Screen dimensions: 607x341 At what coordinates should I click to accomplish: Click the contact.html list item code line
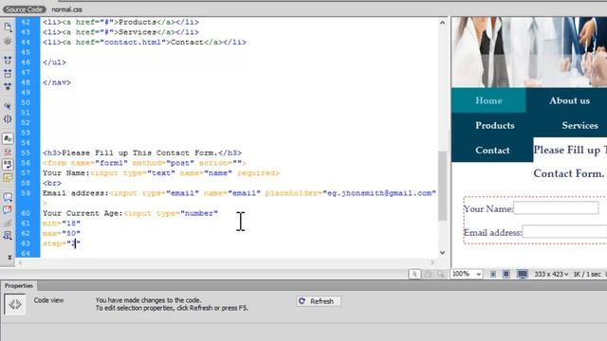(144, 42)
